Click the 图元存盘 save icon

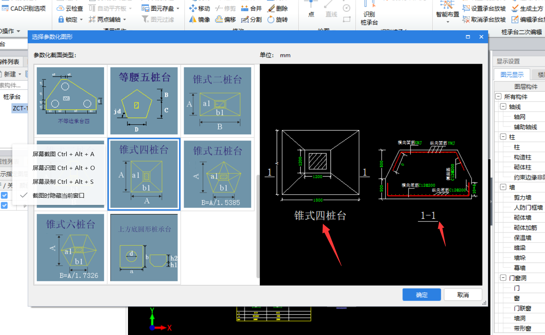coord(145,8)
